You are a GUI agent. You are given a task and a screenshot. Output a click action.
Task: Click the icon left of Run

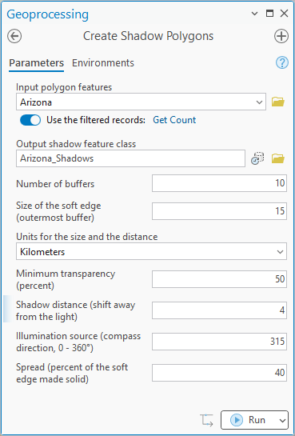click(x=207, y=420)
